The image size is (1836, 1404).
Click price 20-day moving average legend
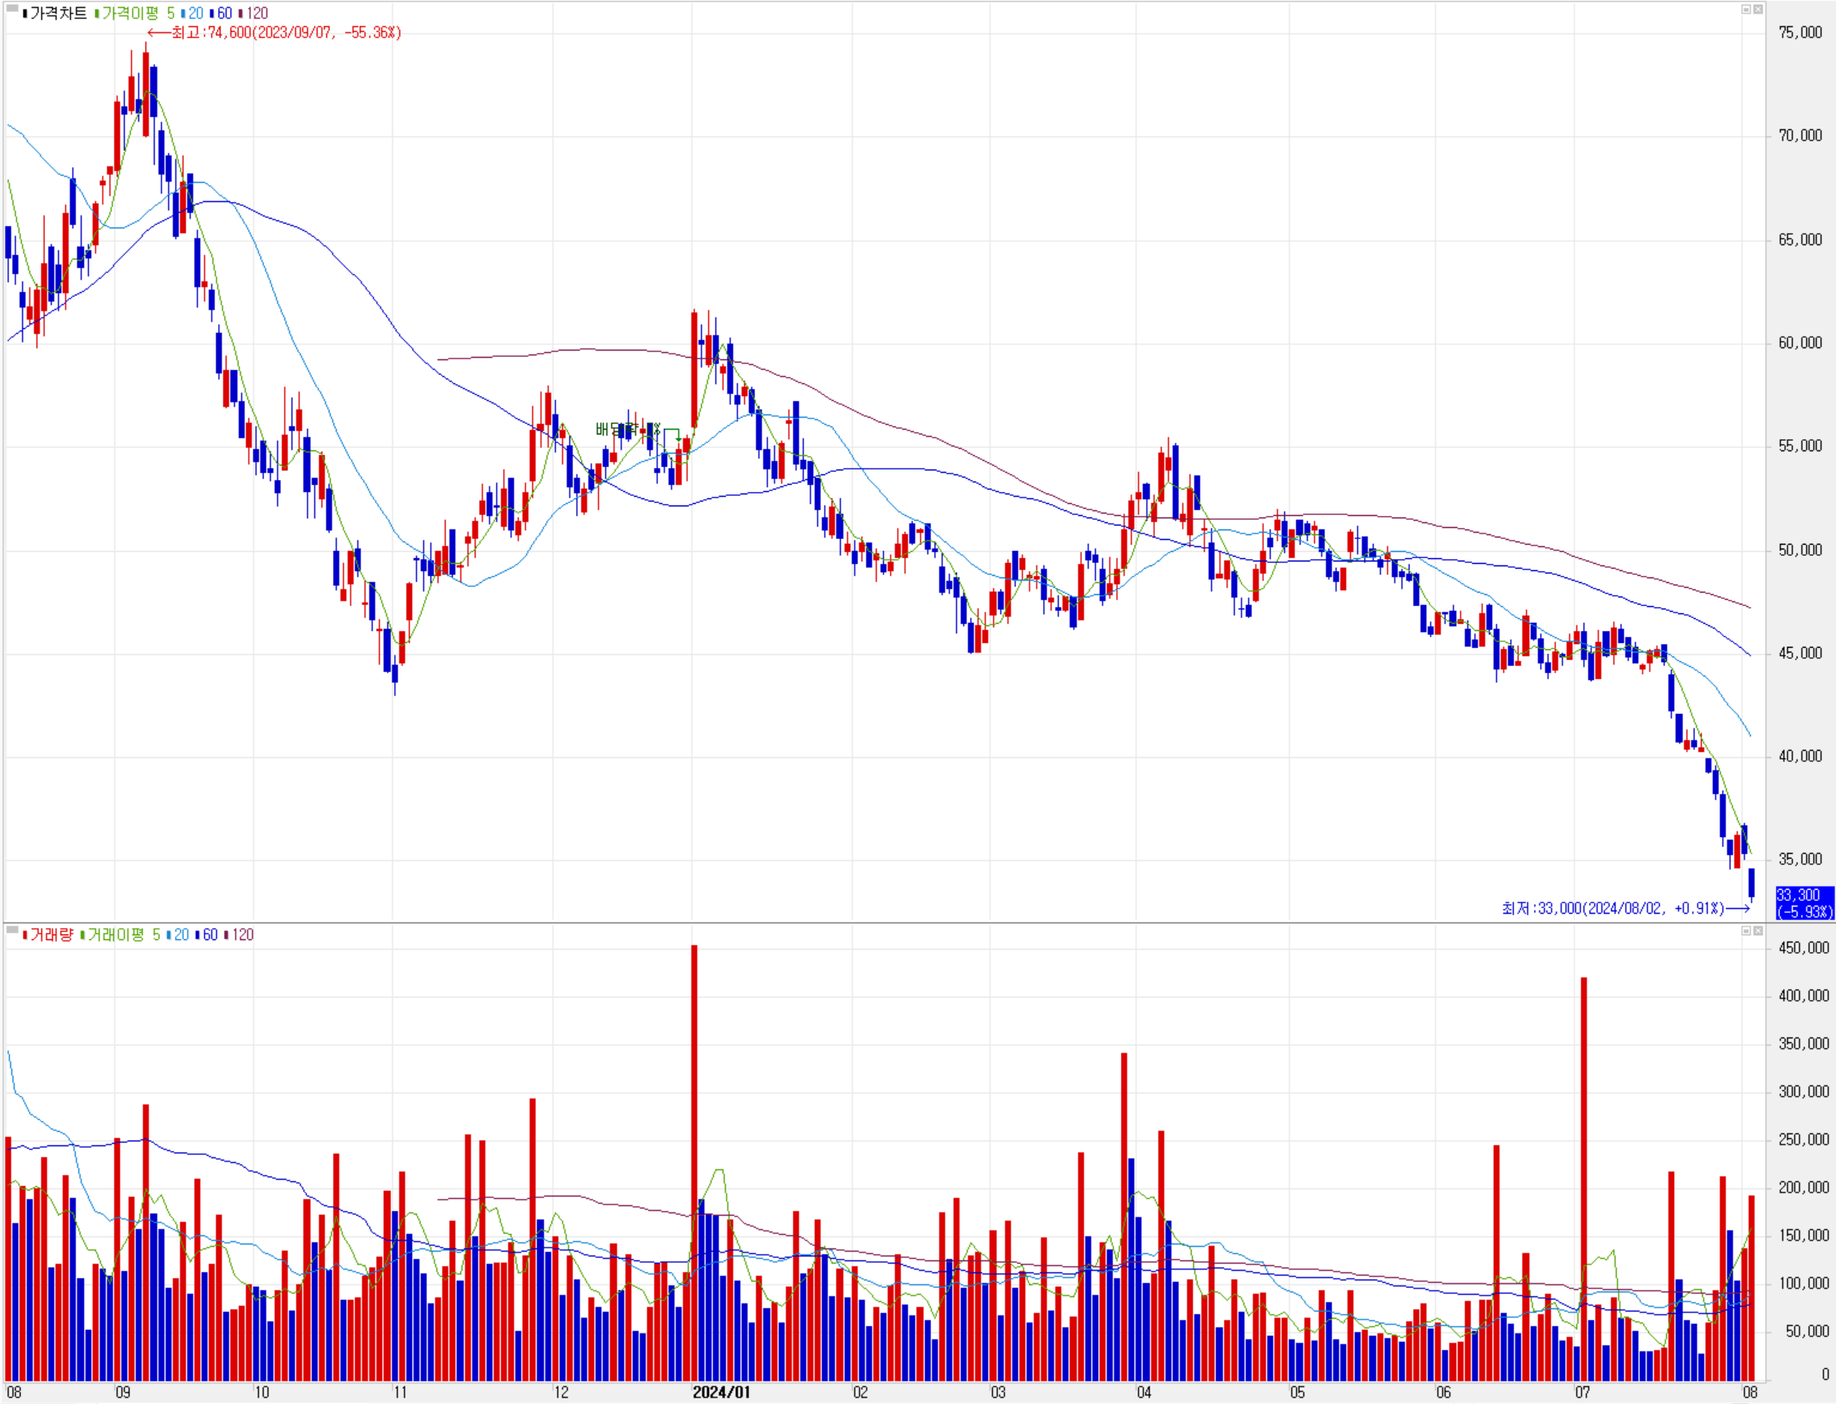[x=196, y=14]
